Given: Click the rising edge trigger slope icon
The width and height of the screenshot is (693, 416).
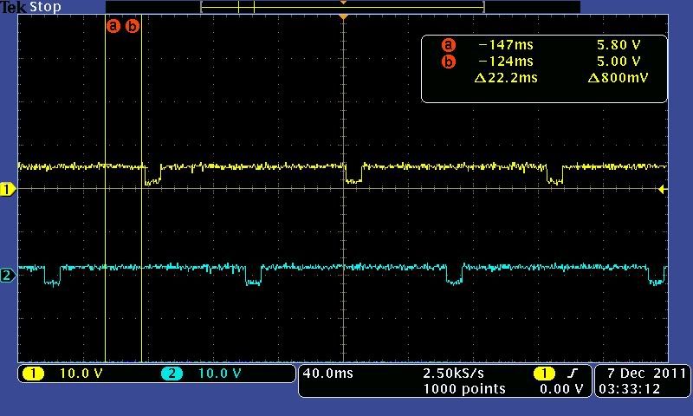Looking at the screenshot, I should click(573, 374).
